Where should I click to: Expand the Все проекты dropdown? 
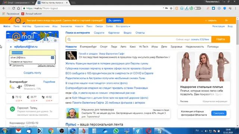[123, 26]
